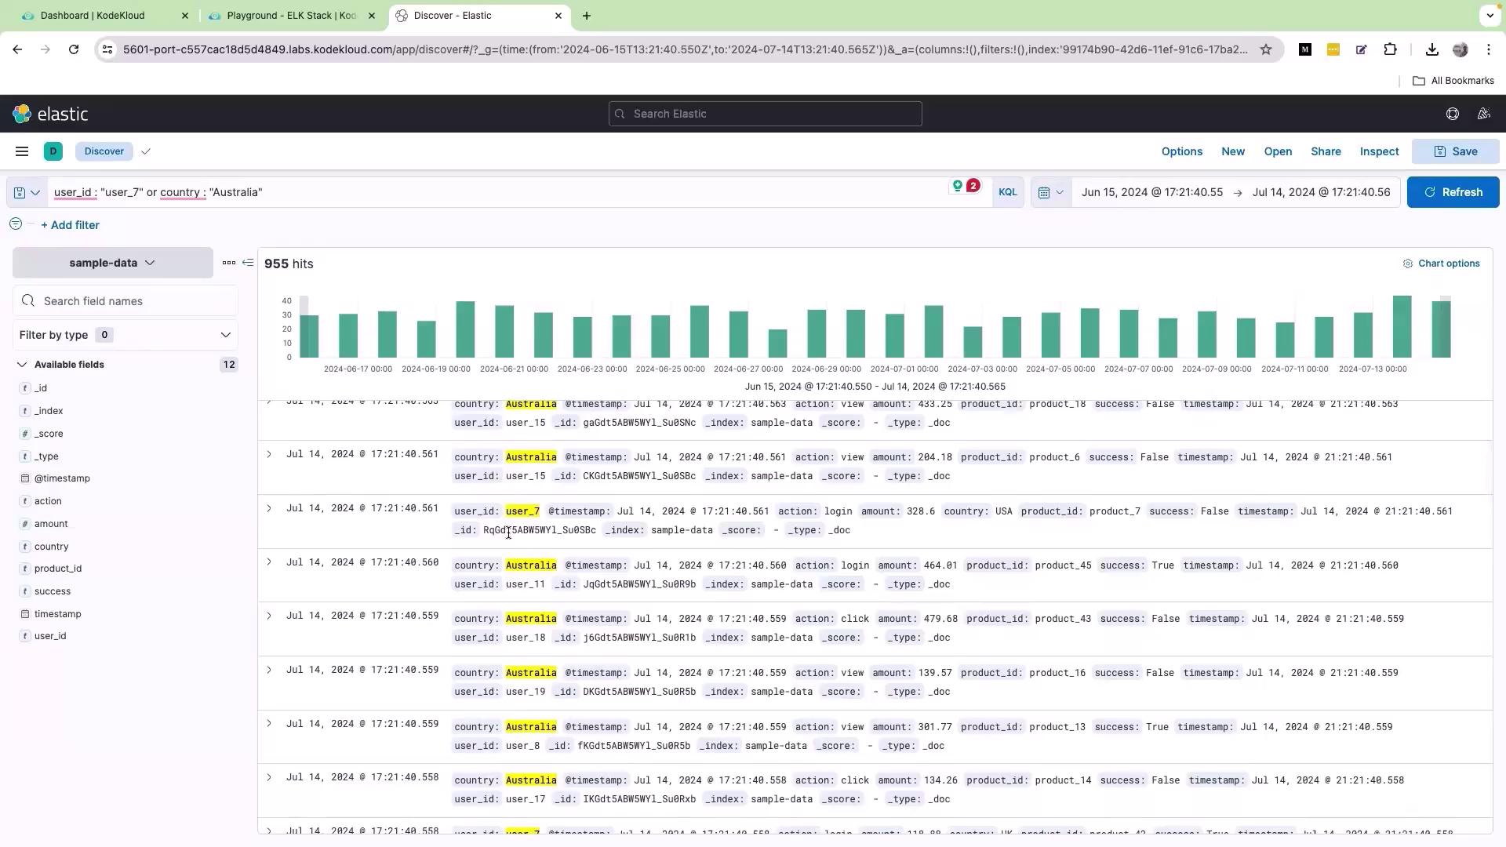Viewport: 1506px width, 847px height.
Task: Toggle the filter options circle icon
Action: click(x=16, y=224)
